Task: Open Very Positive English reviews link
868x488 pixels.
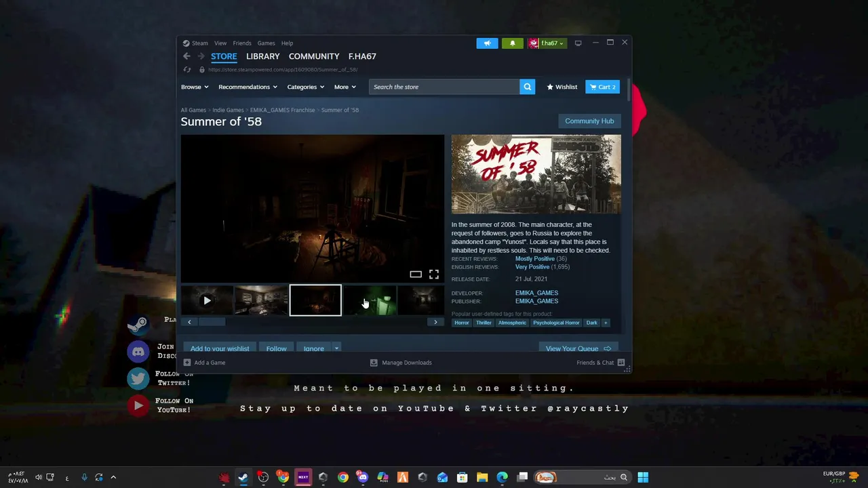Action: click(532, 267)
